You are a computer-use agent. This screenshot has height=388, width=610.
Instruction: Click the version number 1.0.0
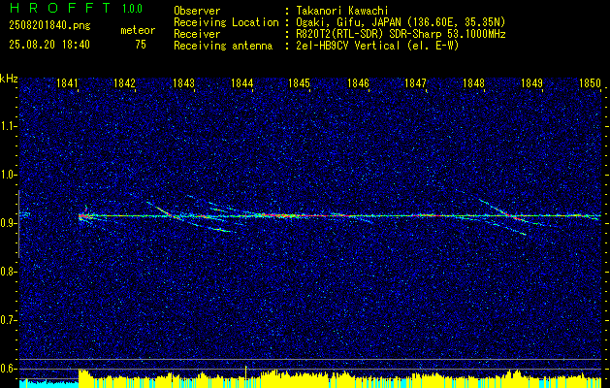pos(132,8)
